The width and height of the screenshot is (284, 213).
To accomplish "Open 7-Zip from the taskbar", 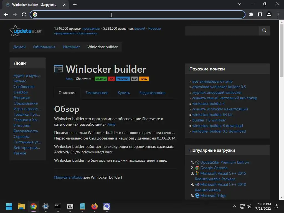I will [x=70, y=206].
